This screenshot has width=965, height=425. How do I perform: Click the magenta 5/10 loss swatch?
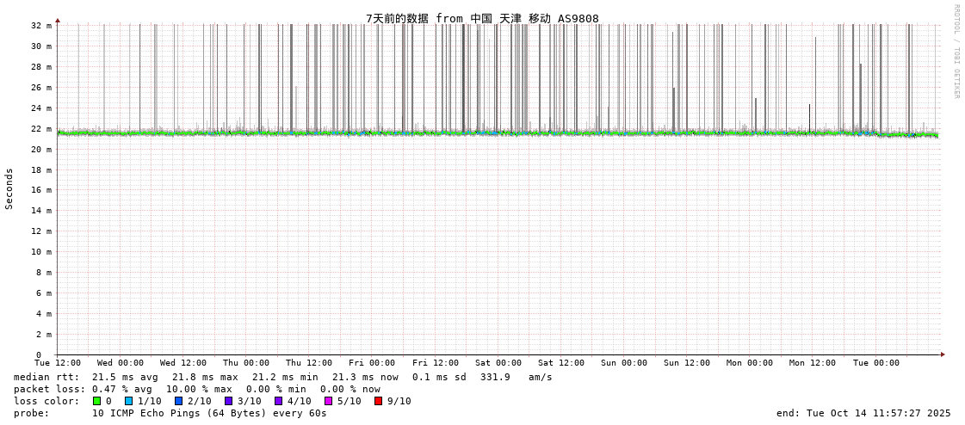click(328, 401)
